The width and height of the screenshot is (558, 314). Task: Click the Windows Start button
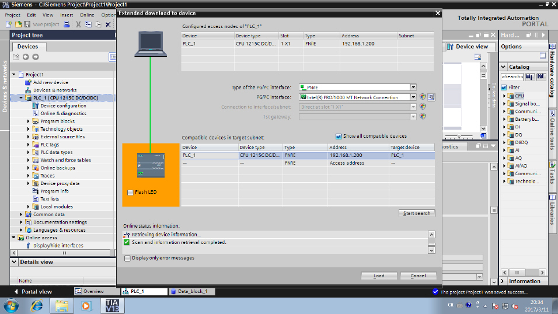(11, 306)
